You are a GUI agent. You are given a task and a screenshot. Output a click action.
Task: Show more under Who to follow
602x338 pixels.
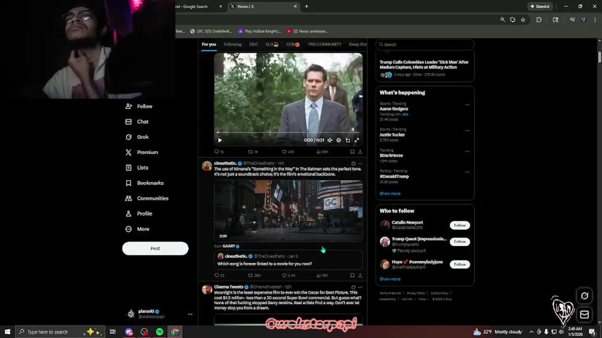390,279
